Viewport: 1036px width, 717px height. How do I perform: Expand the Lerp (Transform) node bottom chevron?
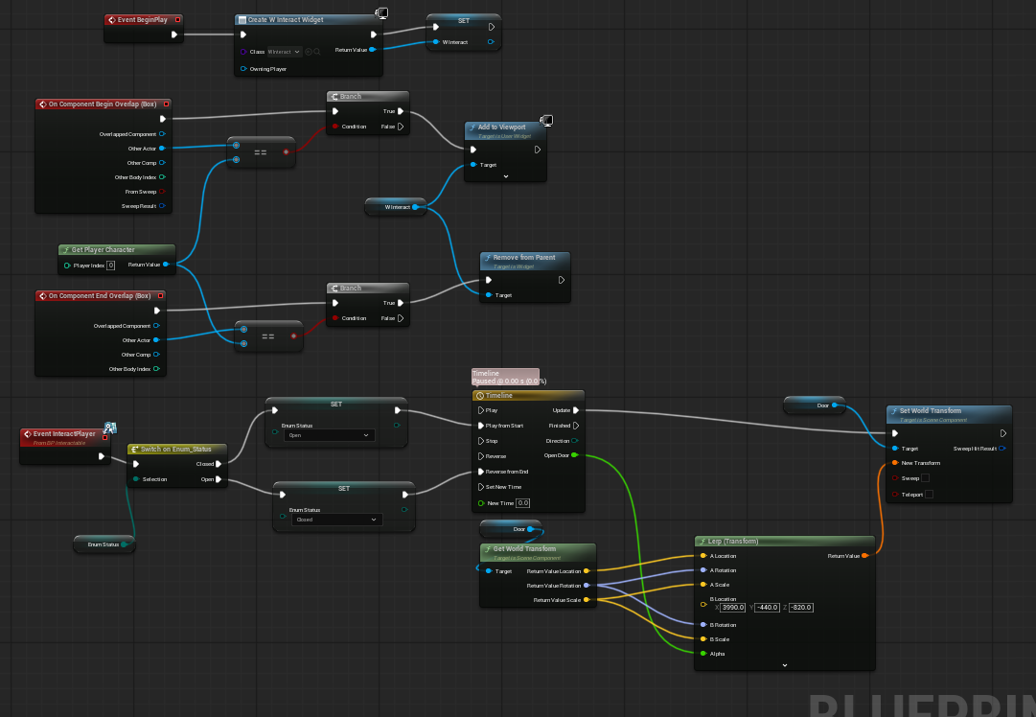click(x=785, y=665)
